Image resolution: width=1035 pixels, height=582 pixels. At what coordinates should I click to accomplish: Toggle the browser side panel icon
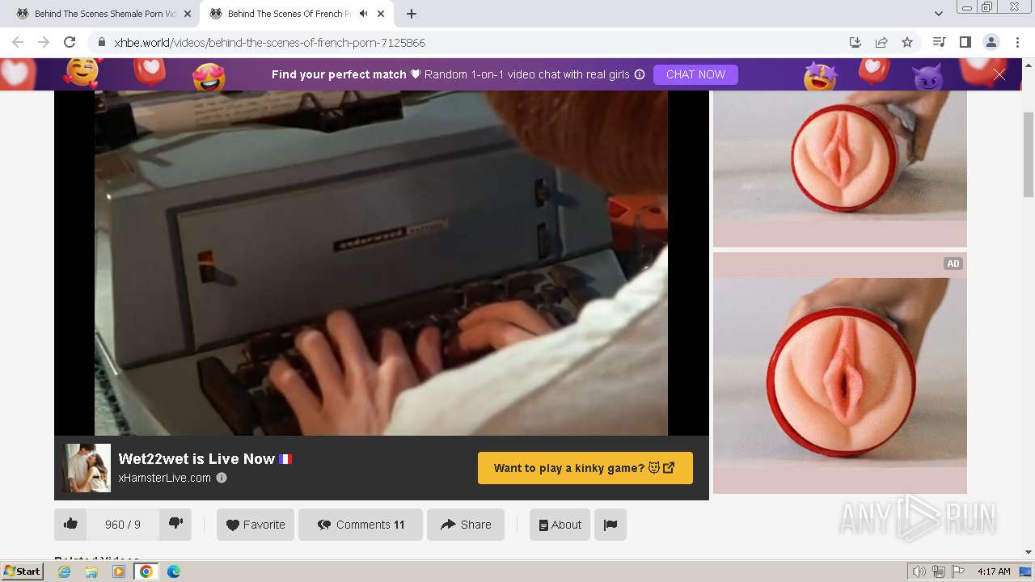pyautogui.click(x=965, y=42)
